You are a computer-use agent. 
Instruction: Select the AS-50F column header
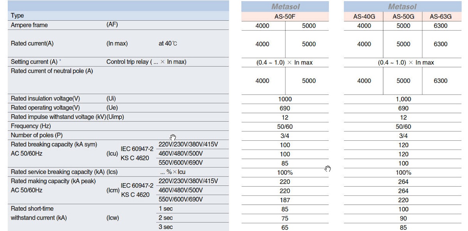tap(285, 16)
